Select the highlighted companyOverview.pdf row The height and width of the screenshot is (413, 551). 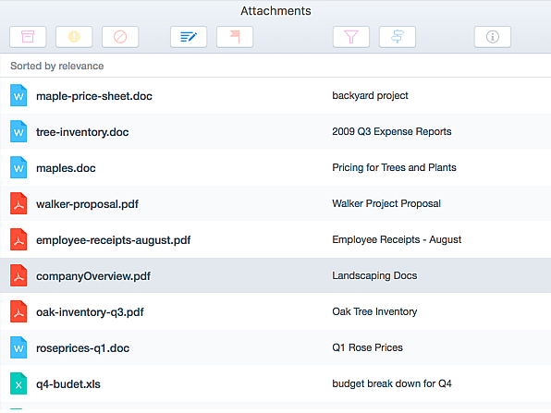[275, 275]
